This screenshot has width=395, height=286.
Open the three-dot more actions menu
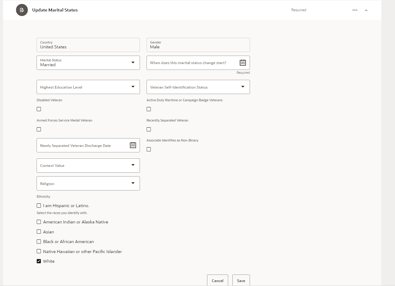pyautogui.click(x=355, y=10)
